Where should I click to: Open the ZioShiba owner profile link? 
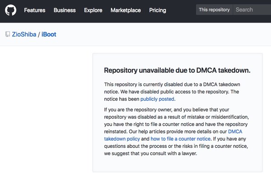(x=24, y=34)
